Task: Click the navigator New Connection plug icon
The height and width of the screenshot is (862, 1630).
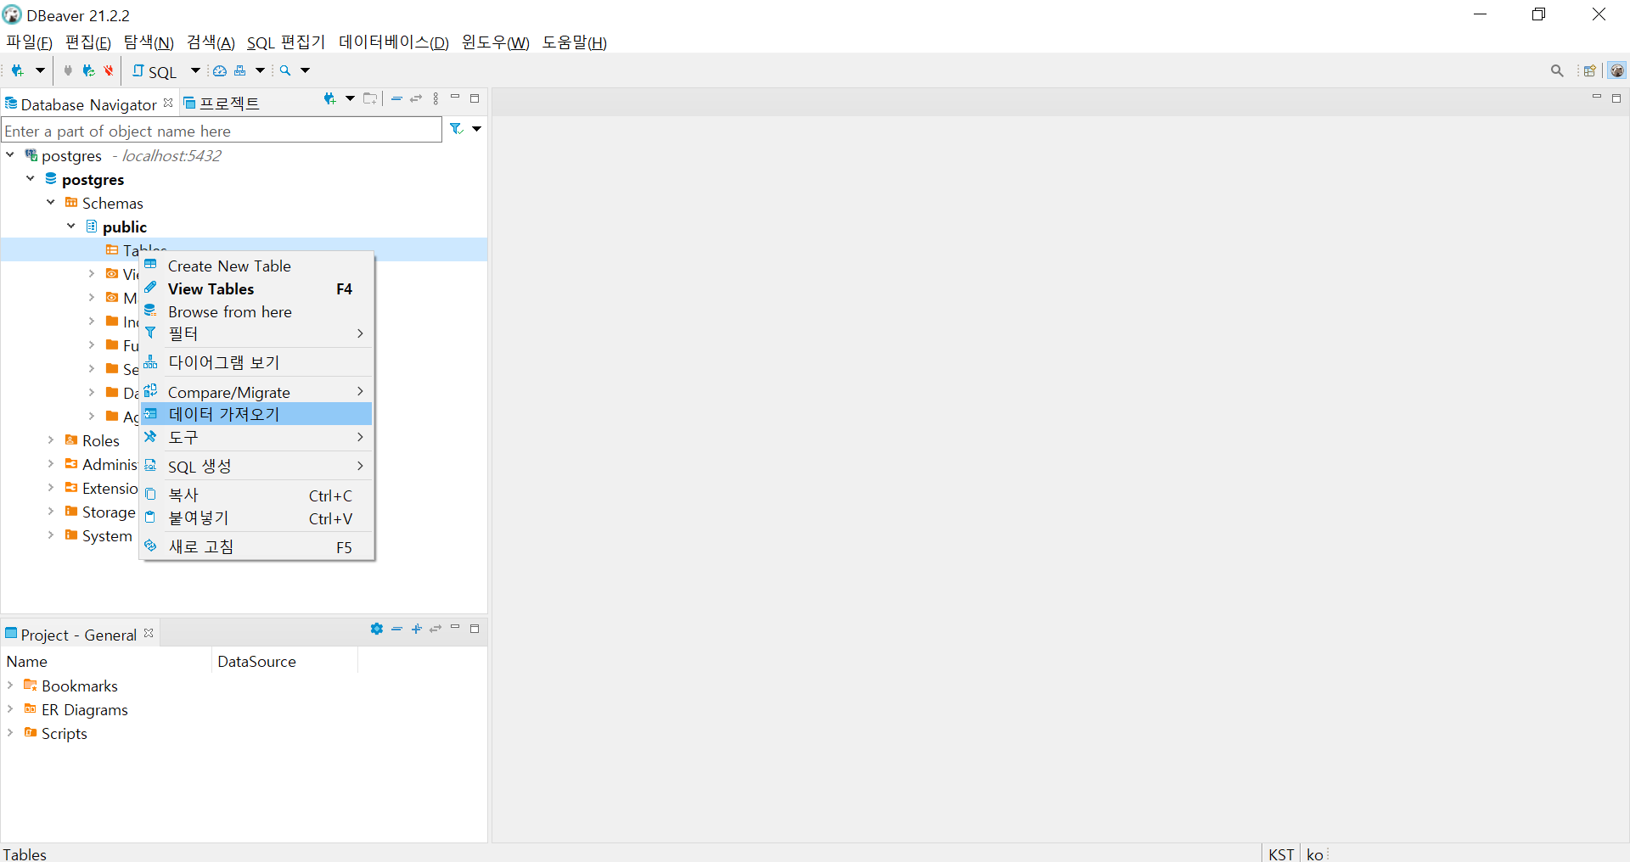Action: click(x=330, y=99)
